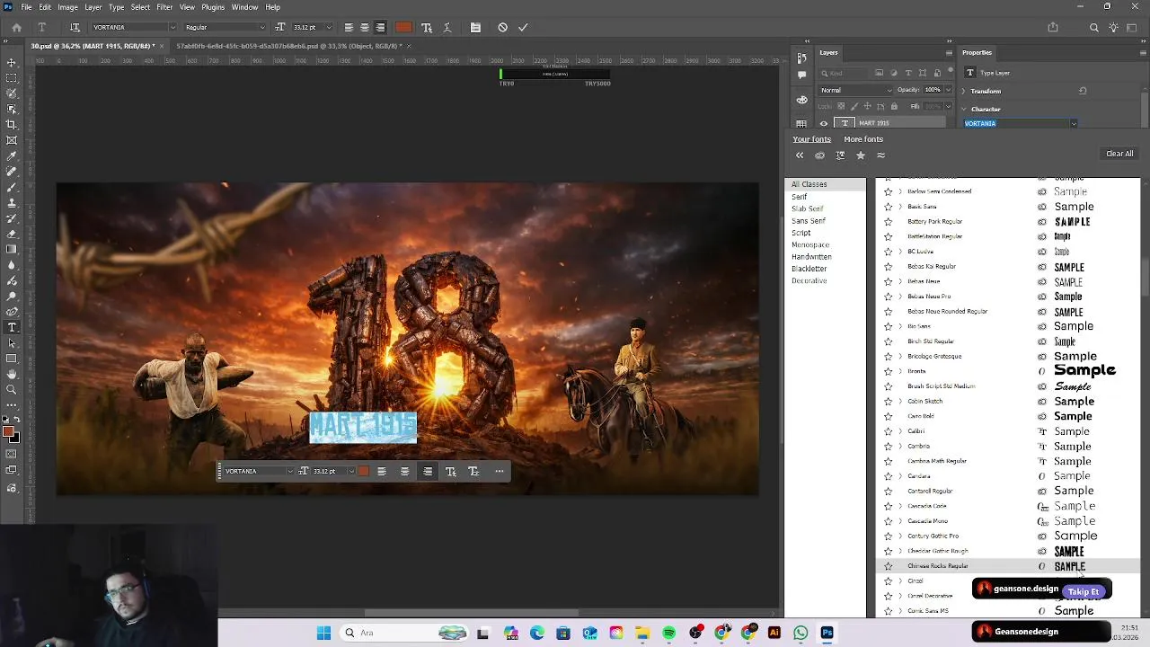Screen dimensions: 1150x647
Task: Expand the Cambria font family
Action: pos(900,447)
